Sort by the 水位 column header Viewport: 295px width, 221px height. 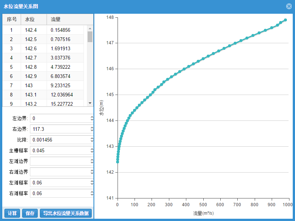click(x=34, y=19)
